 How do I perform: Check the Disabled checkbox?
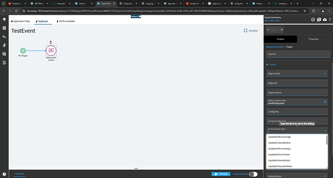coord(246,30)
